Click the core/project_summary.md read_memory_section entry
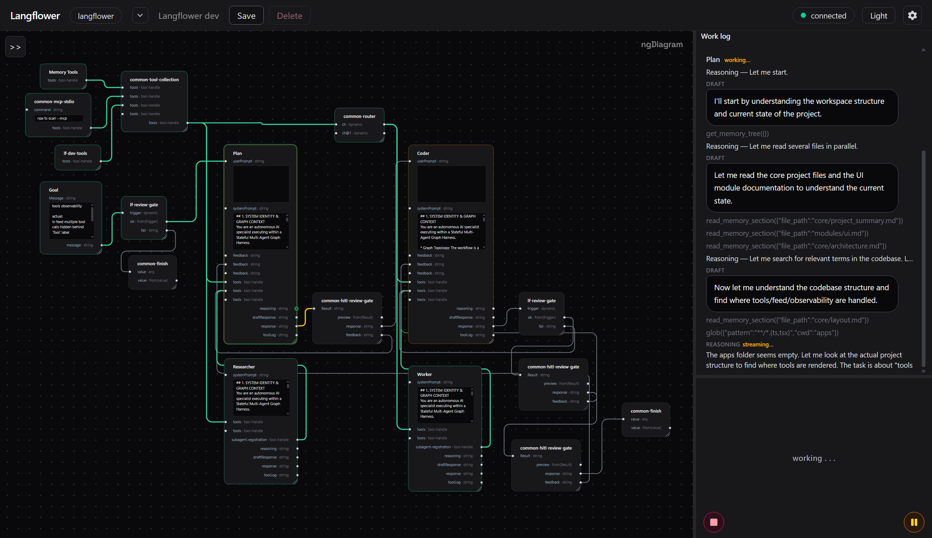The image size is (932, 538). tap(804, 221)
